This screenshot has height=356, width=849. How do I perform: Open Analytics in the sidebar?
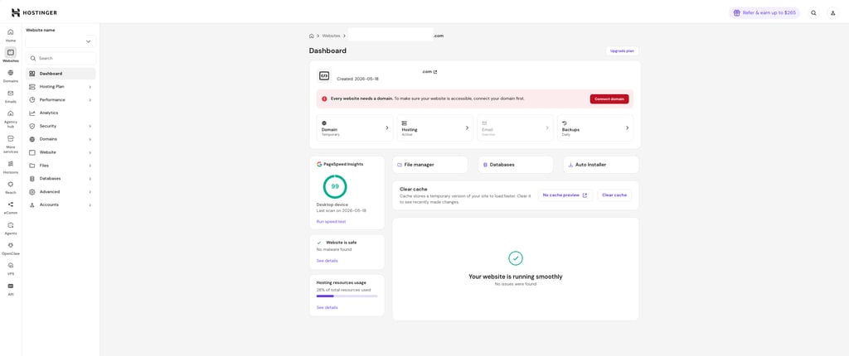[x=61, y=113]
